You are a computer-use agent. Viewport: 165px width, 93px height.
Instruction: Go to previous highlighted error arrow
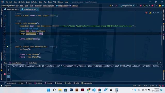(158, 13)
